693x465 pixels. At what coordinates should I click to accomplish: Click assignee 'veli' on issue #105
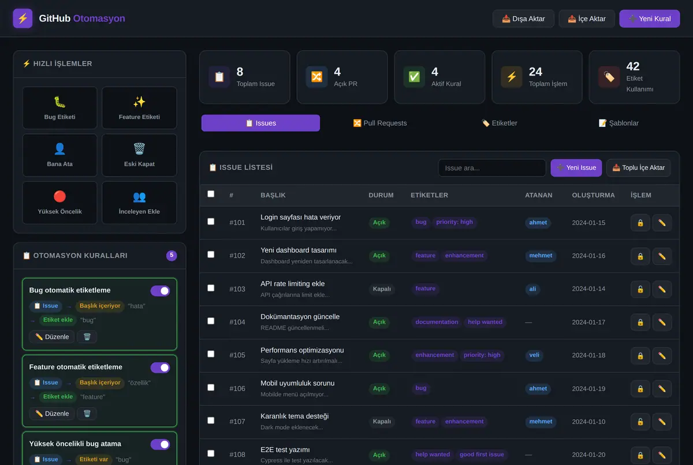534,355
